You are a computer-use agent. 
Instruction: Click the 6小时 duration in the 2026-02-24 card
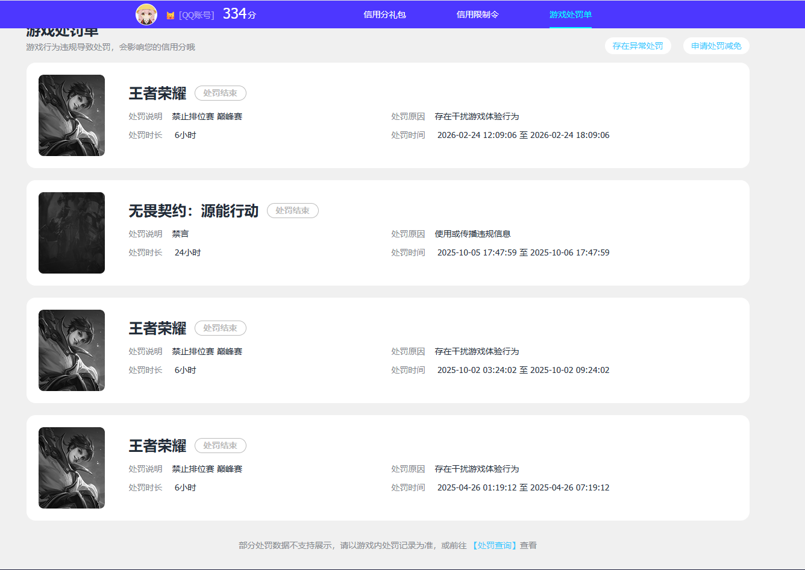point(186,135)
